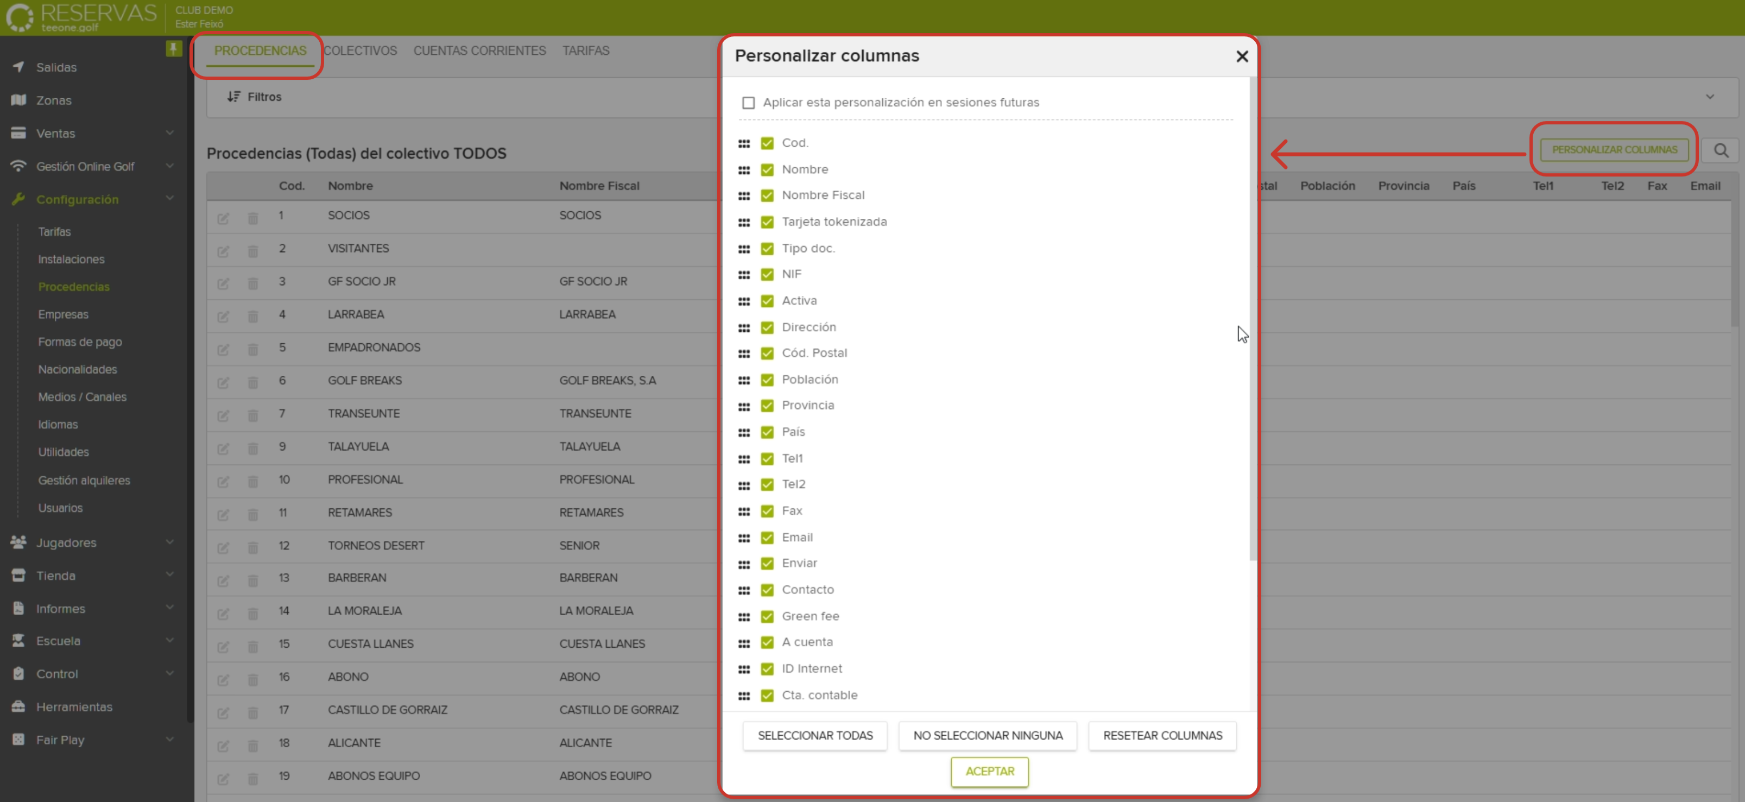Expand the Fair Play submenu chevron

coord(170,738)
